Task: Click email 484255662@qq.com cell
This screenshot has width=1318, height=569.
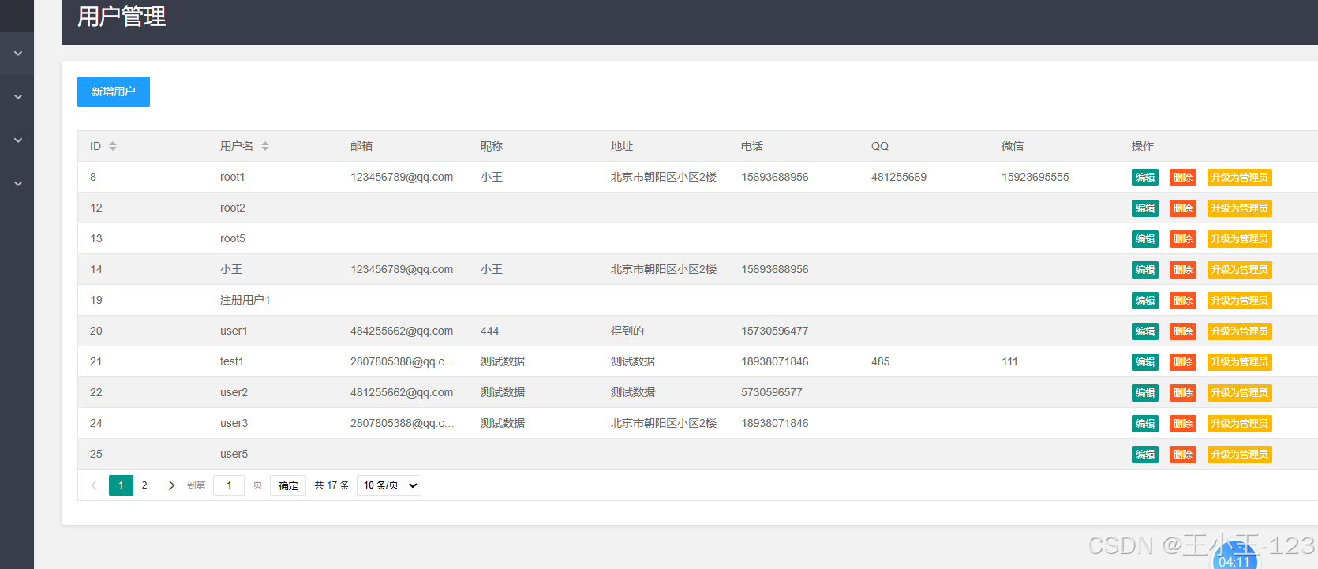Action: tap(402, 331)
